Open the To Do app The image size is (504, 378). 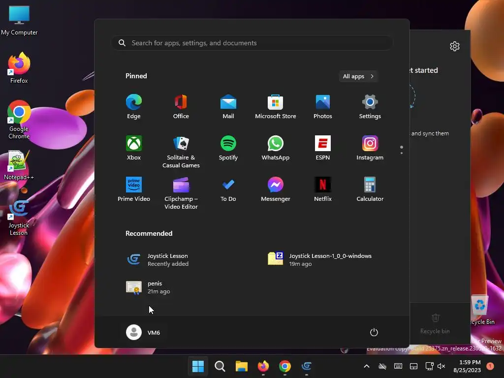pos(228,189)
